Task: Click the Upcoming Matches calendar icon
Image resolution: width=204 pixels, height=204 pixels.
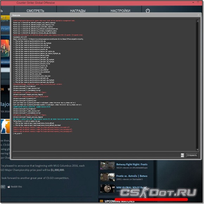Action: pyautogui.click(x=102, y=201)
